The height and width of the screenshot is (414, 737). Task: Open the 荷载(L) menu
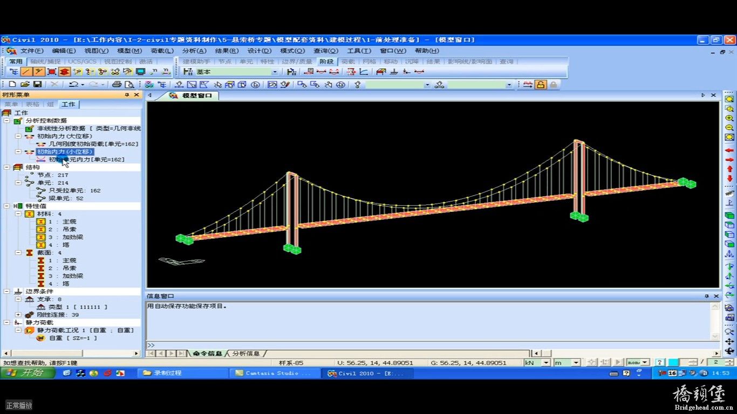tap(162, 51)
